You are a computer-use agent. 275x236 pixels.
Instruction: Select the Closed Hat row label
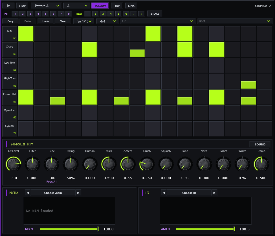coord(10,97)
